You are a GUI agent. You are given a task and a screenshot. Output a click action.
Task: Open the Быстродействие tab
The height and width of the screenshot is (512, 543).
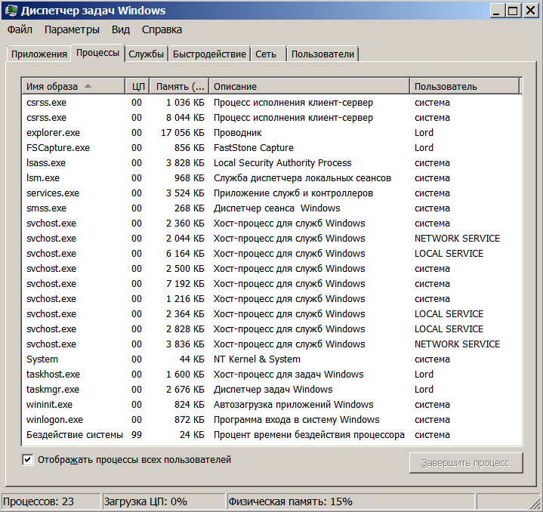point(209,54)
